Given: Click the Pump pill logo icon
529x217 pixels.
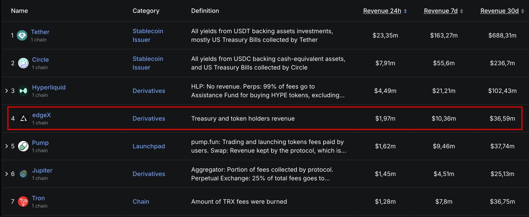Looking at the screenshot, I should tap(23, 146).
